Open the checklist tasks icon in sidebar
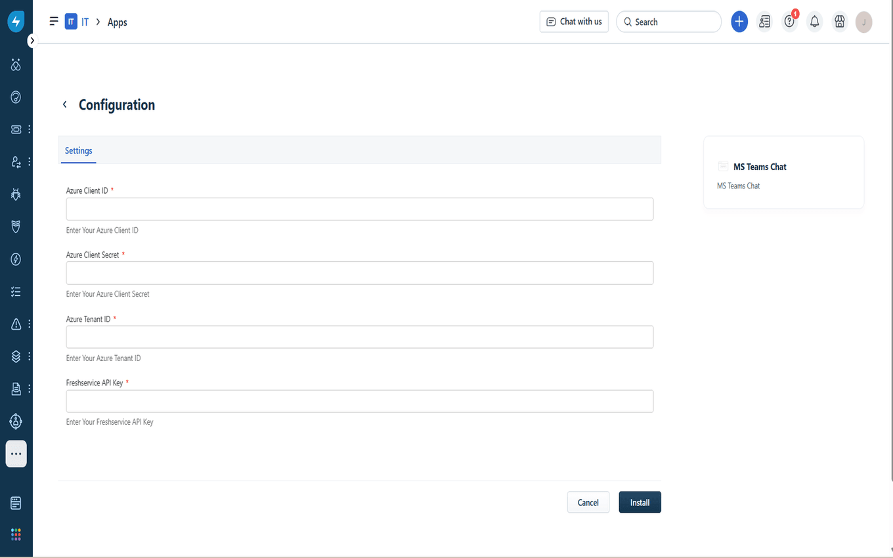 16,291
